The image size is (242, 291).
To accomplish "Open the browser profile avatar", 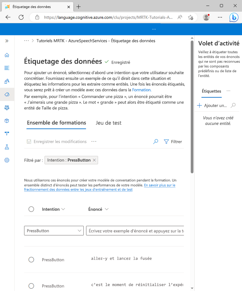I will (x=206, y=17).
